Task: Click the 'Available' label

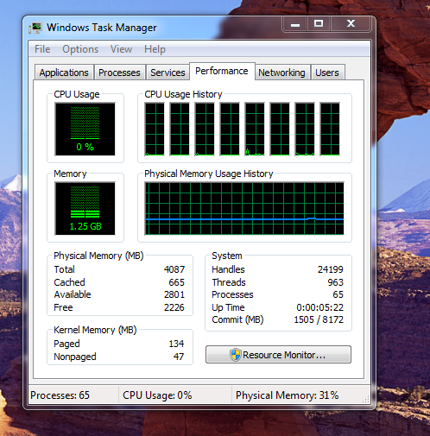Action: pos(73,294)
